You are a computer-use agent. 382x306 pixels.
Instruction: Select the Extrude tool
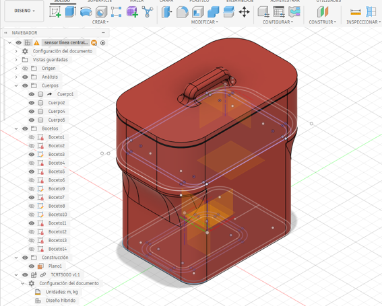pos(71,11)
